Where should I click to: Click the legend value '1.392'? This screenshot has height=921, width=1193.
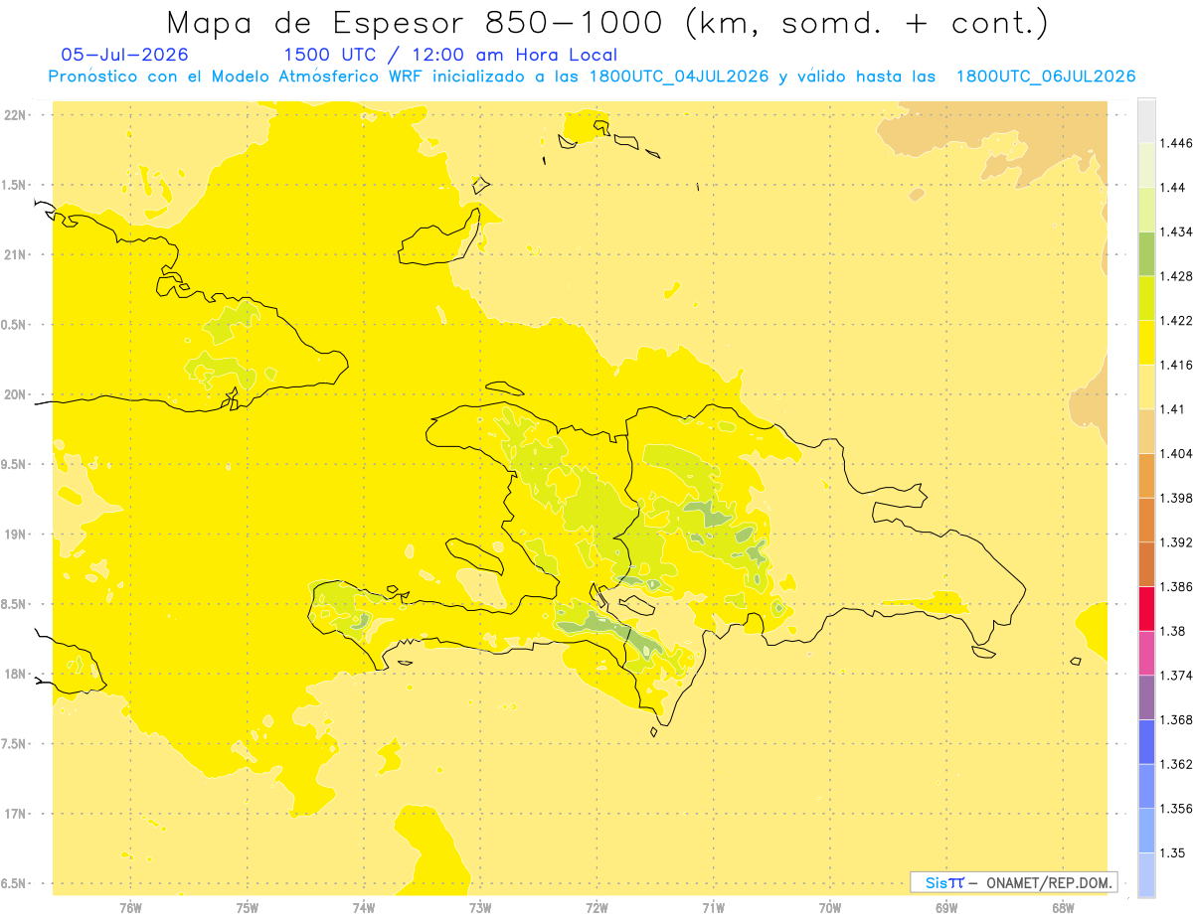click(1176, 542)
